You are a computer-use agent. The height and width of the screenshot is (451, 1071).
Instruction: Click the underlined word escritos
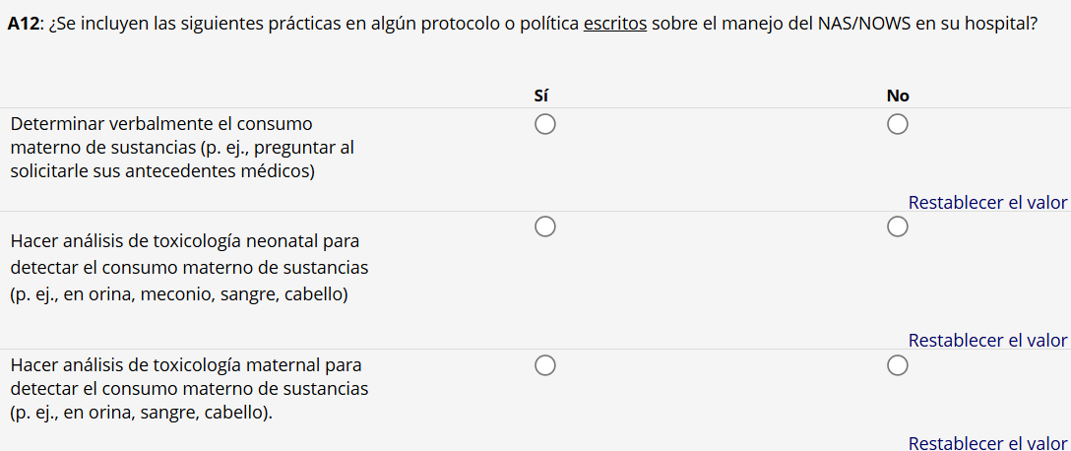pyautogui.click(x=614, y=24)
